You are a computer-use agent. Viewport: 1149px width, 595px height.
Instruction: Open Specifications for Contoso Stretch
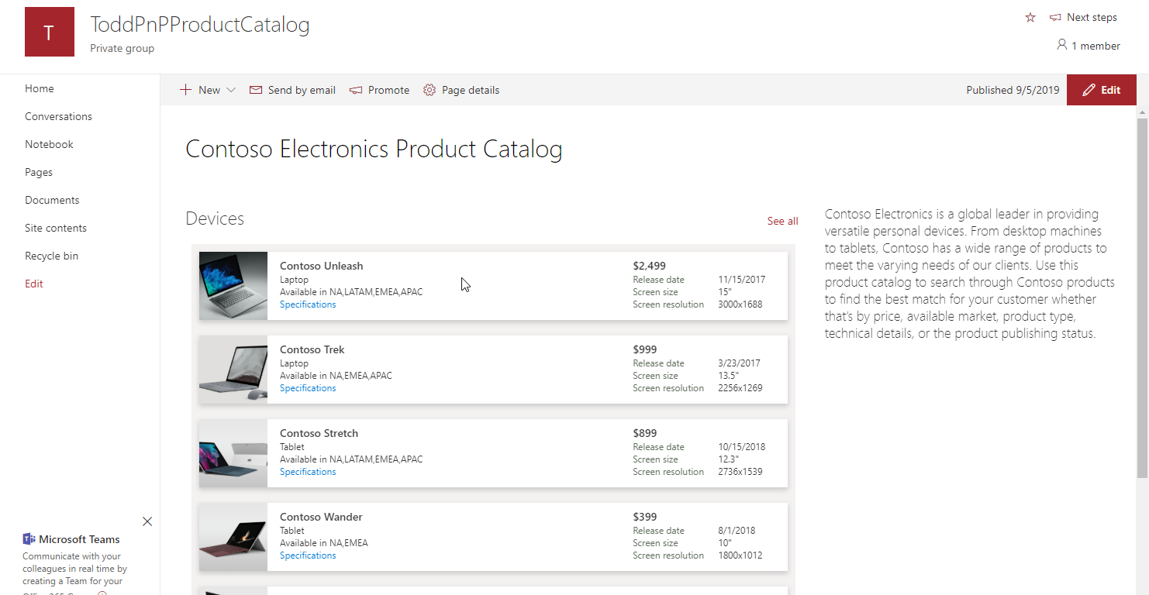[x=308, y=472]
